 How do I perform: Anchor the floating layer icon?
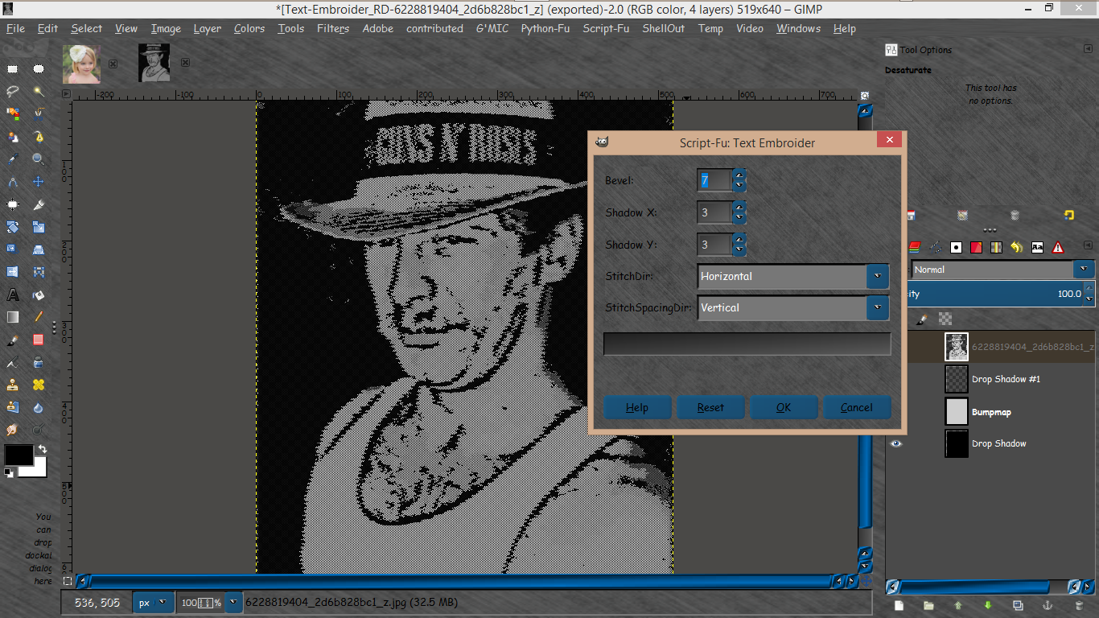point(1048,605)
